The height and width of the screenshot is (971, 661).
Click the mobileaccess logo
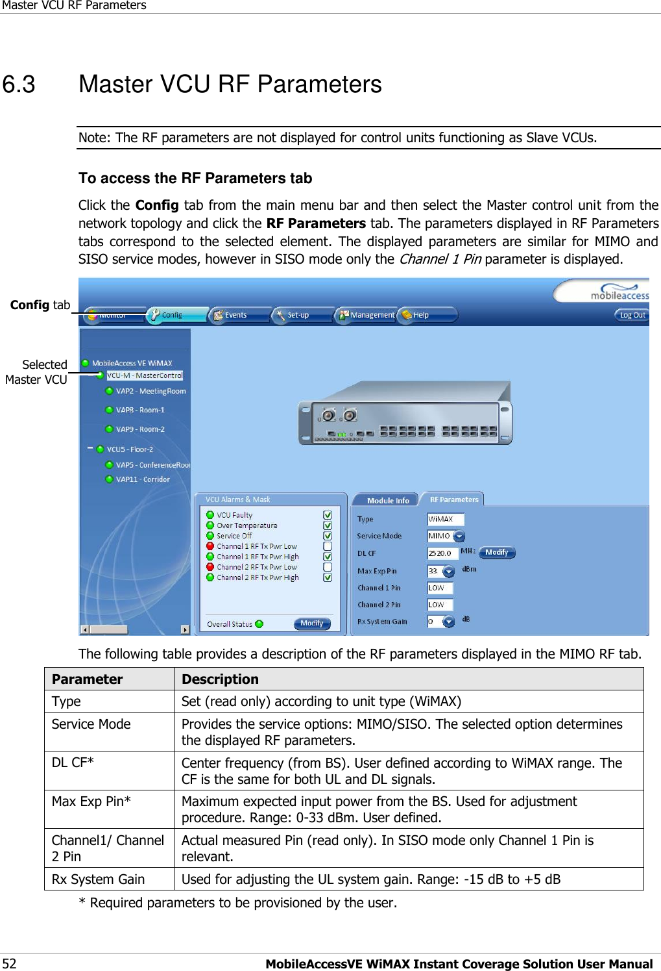[619, 292]
